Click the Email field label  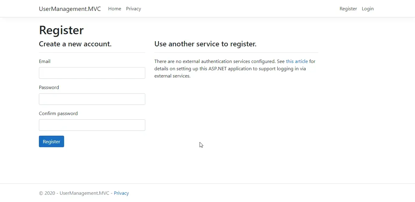(x=44, y=61)
